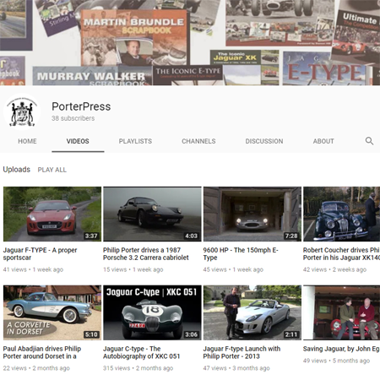The image size is (380, 380).
Task: Click the 3:37 duration badge
Action: click(91, 236)
